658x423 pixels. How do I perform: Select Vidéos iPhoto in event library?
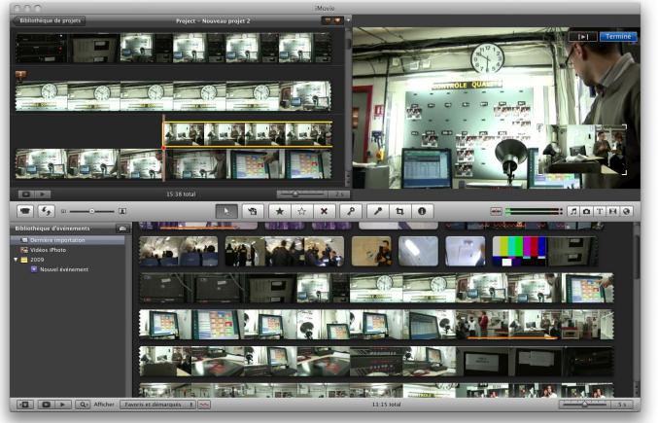67,250
